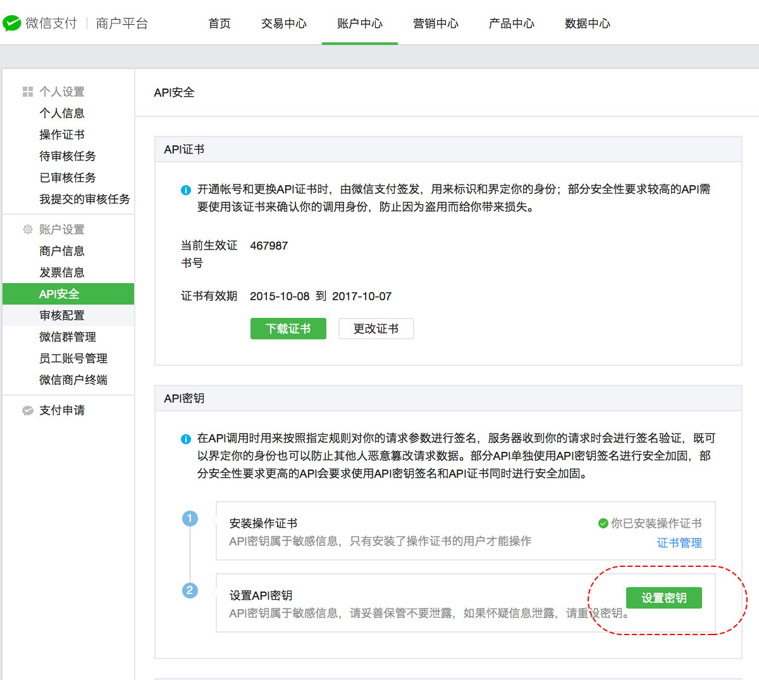The height and width of the screenshot is (680, 759).
Task: Select API安全 in sidebar
Action: [68, 294]
